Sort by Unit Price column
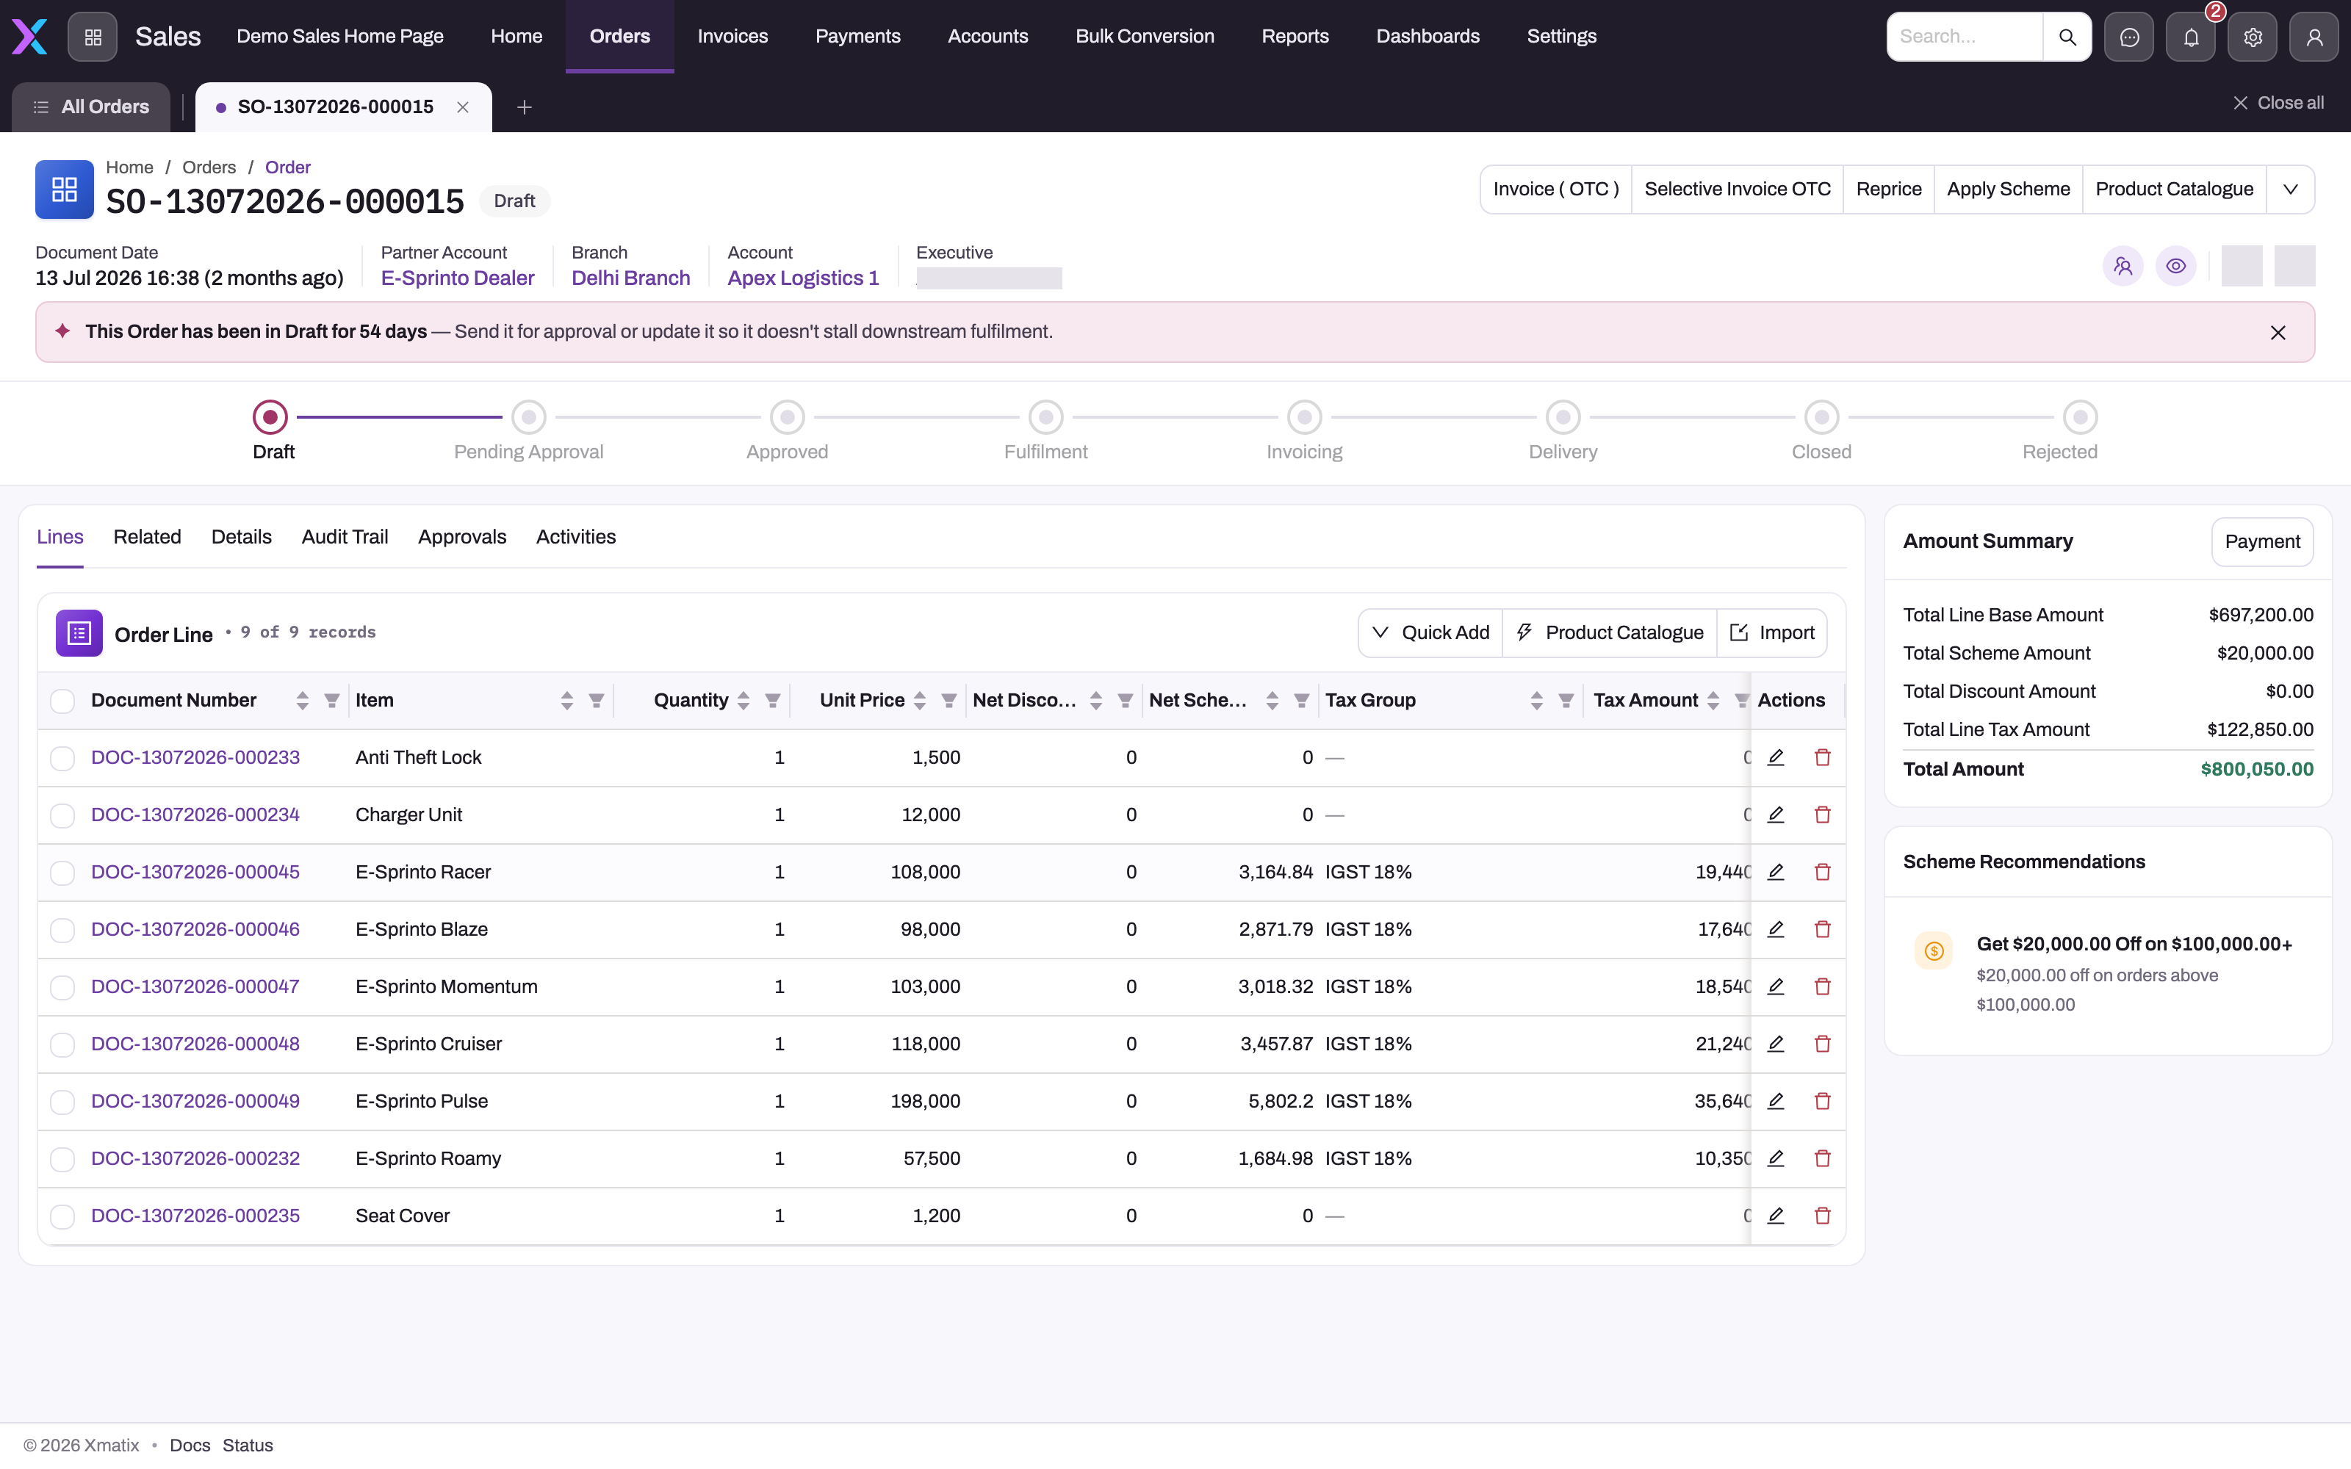The width and height of the screenshot is (2351, 1469). (x=919, y=701)
